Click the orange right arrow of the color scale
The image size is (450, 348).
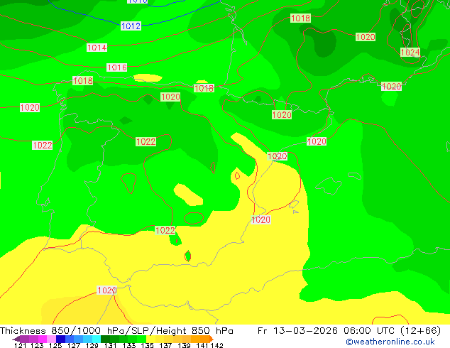click(x=212, y=339)
